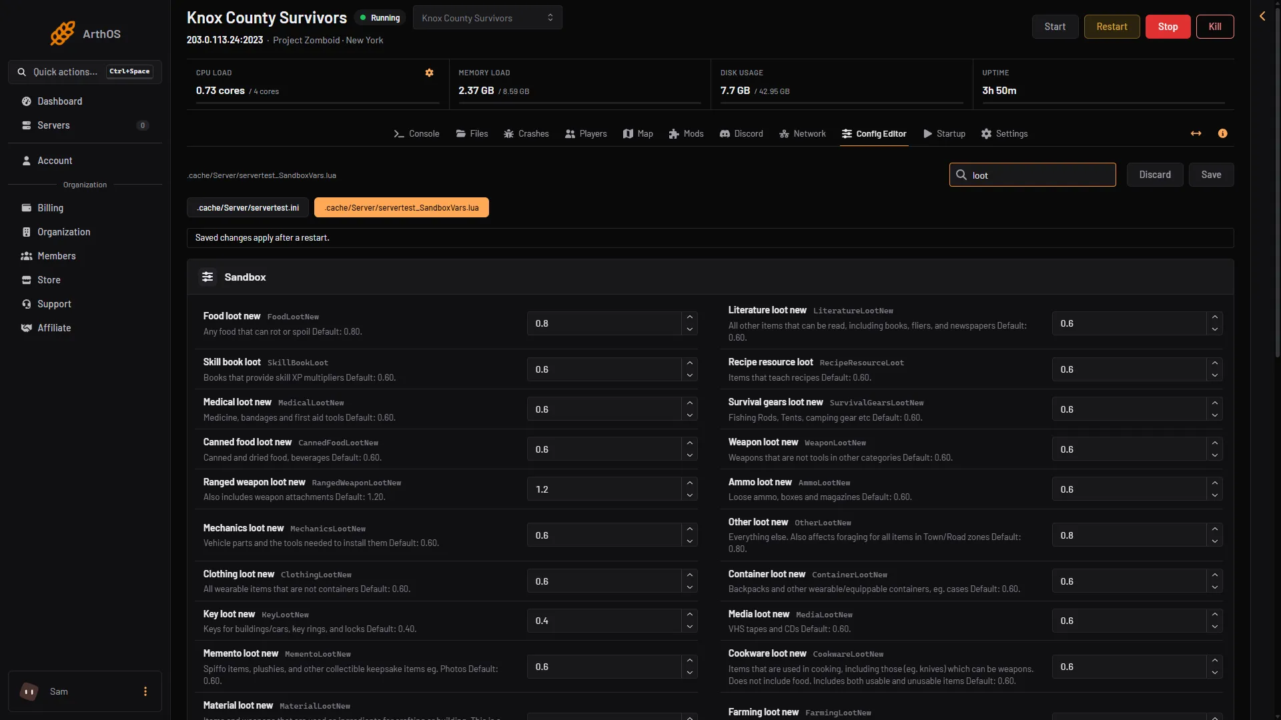Click the Restart server button
This screenshot has height=720, width=1281.
point(1112,27)
